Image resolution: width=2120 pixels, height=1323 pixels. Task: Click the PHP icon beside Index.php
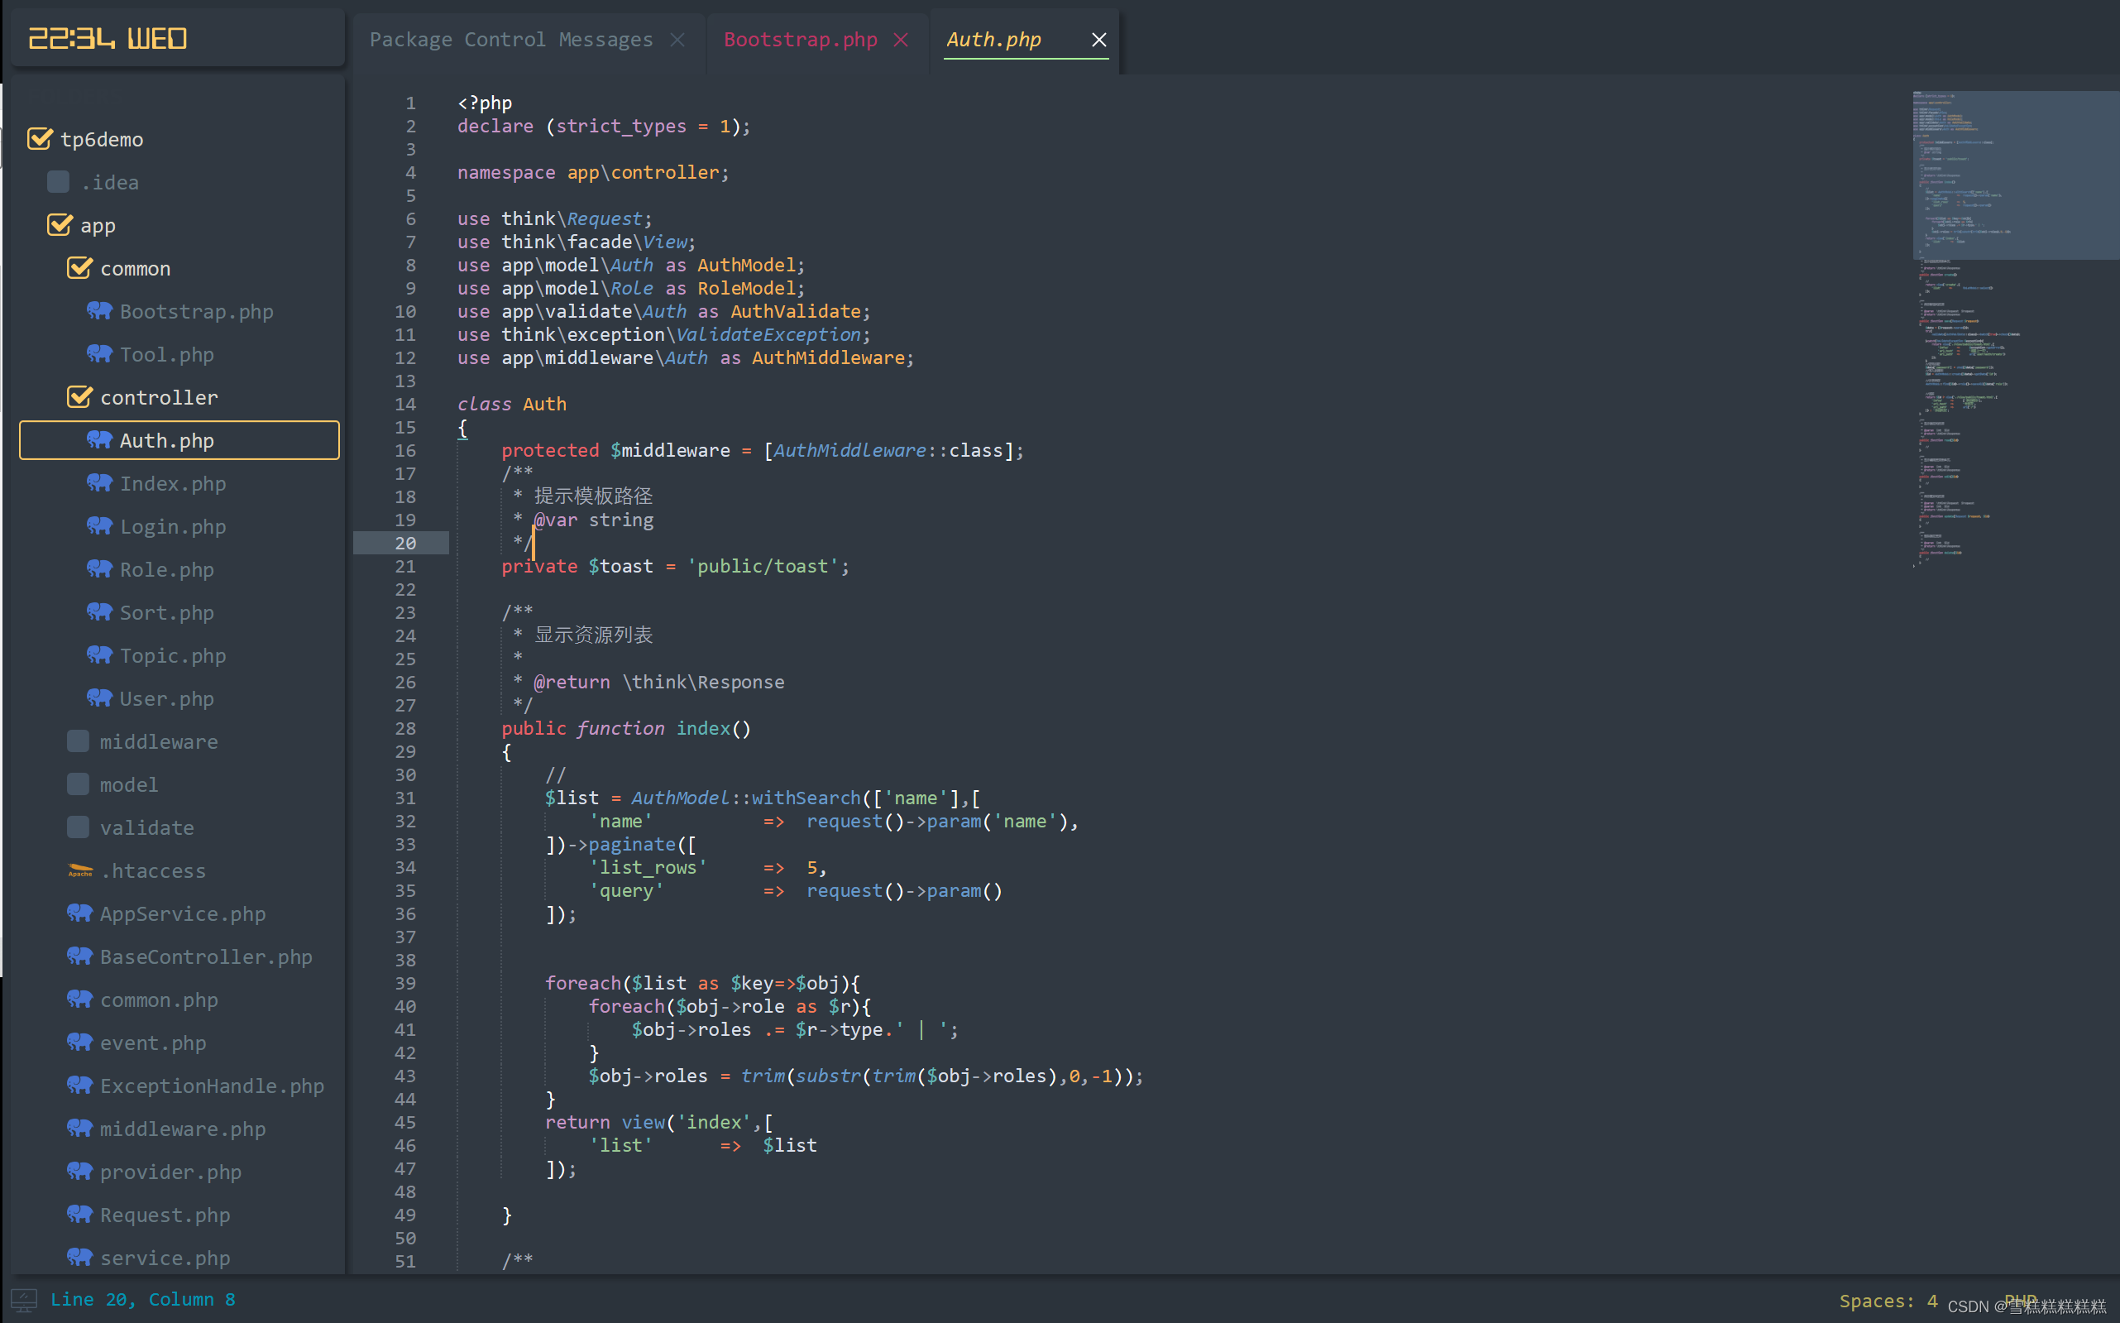(100, 482)
